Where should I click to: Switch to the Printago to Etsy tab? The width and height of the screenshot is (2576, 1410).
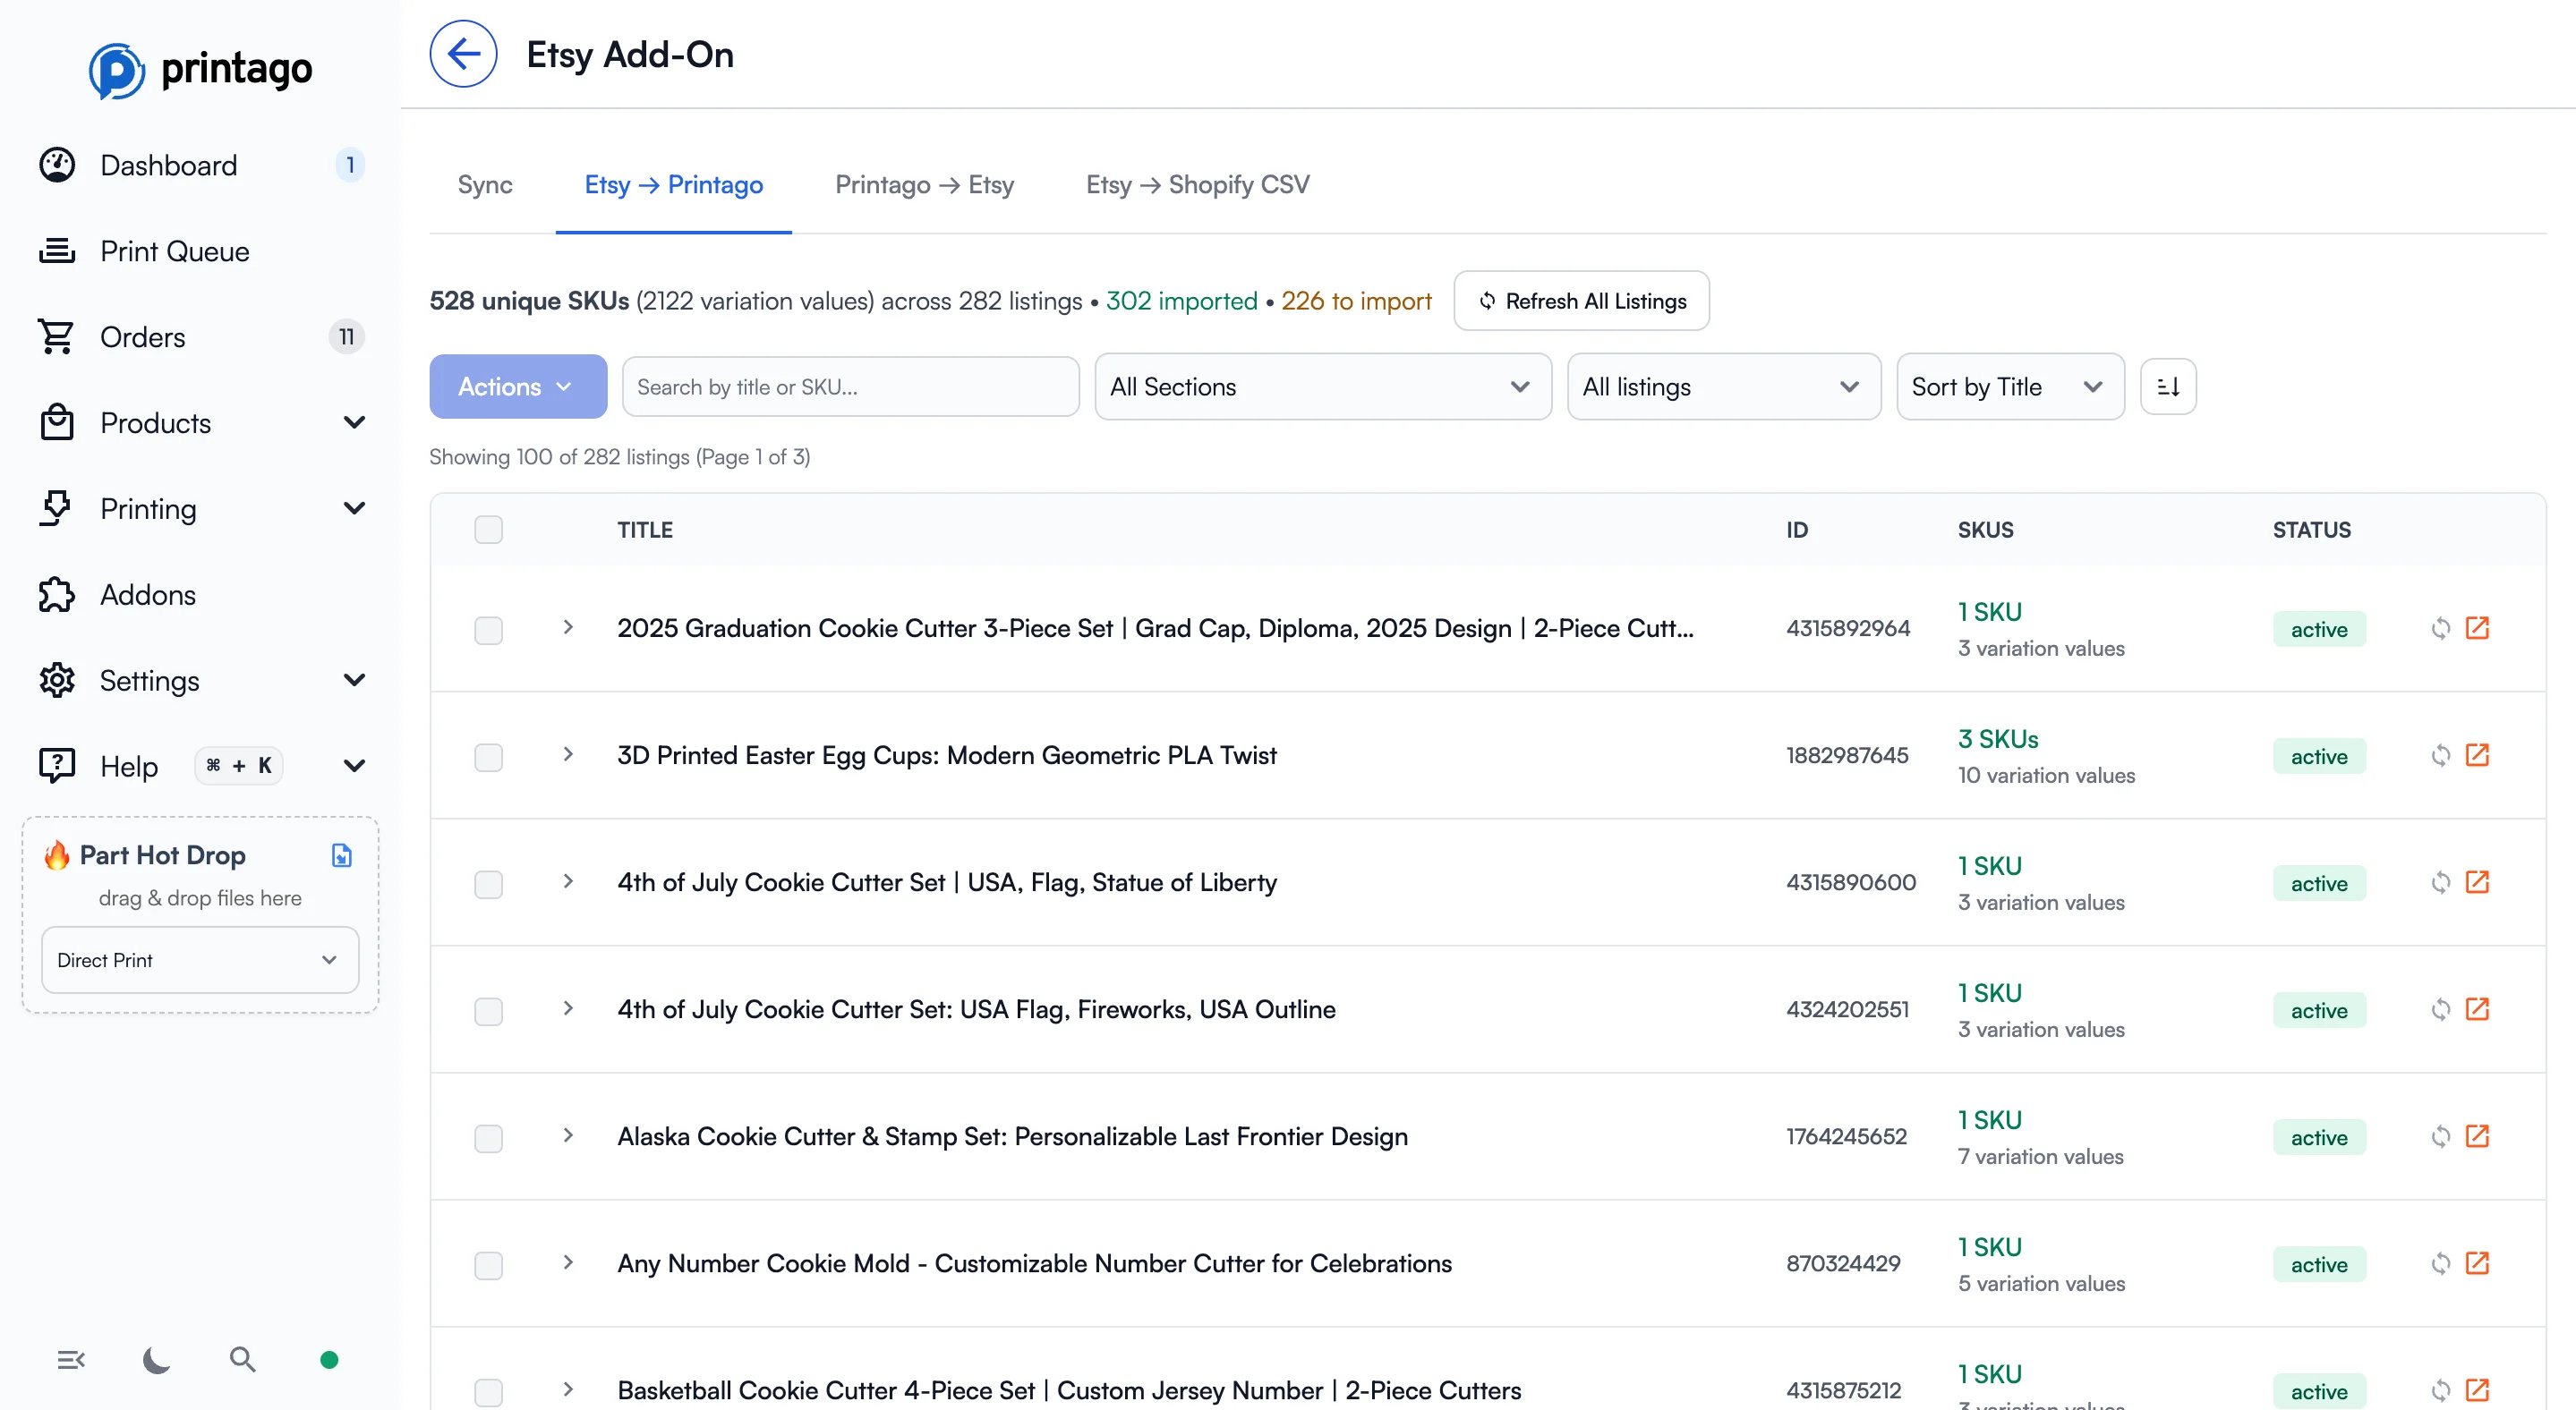pyautogui.click(x=924, y=185)
